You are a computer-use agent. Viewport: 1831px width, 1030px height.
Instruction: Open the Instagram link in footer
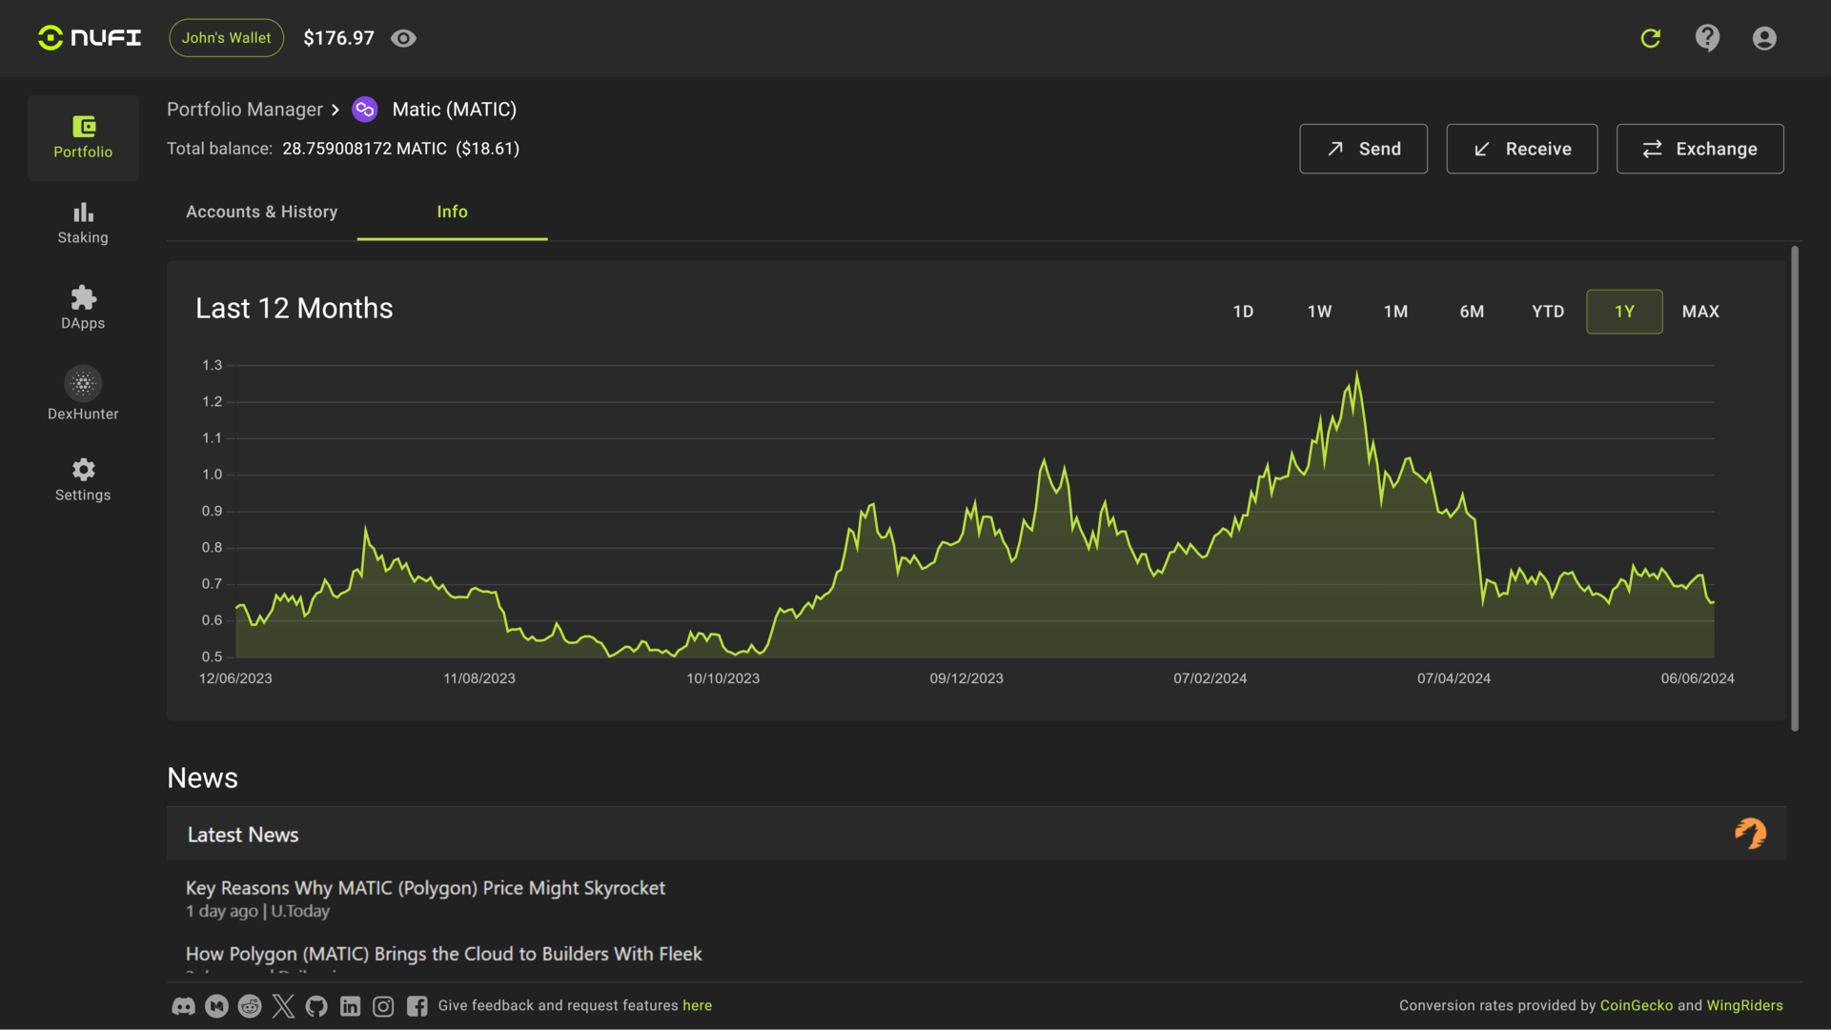383,1006
